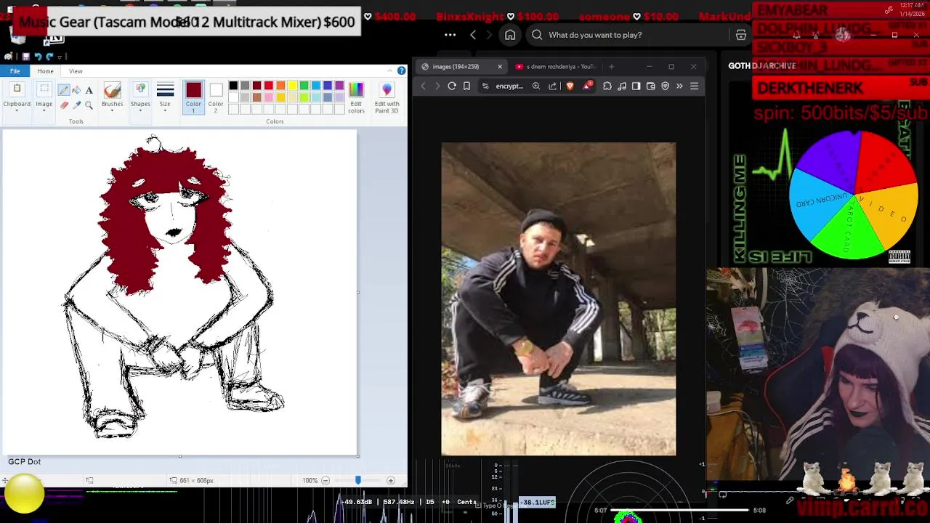Click the encrypt... address bar in Brave
Image resolution: width=930 pixels, height=523 pixels.
click(x=509, y=86)
